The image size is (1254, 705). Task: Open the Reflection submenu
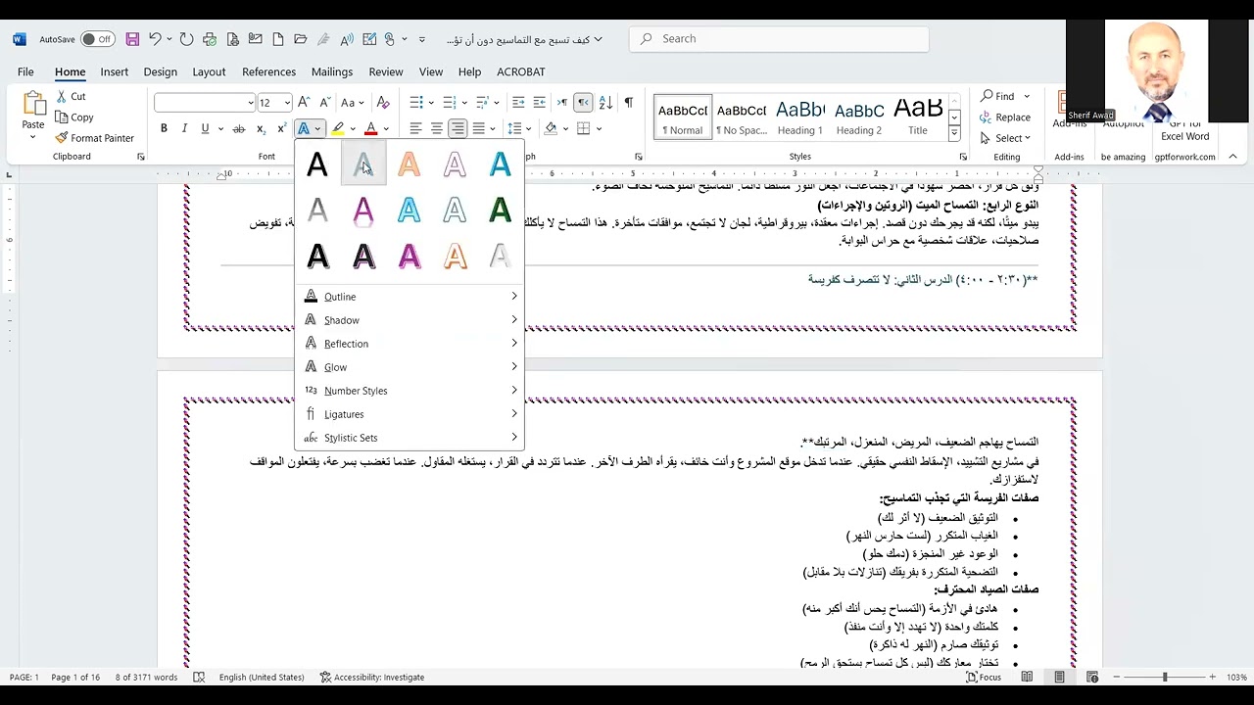[x=410, y=344]
